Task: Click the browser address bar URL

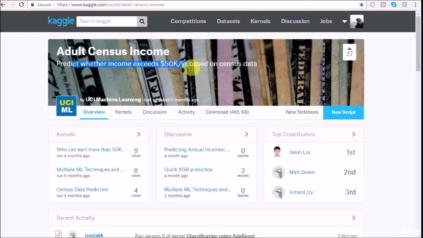Action: [x=110, y=5]
